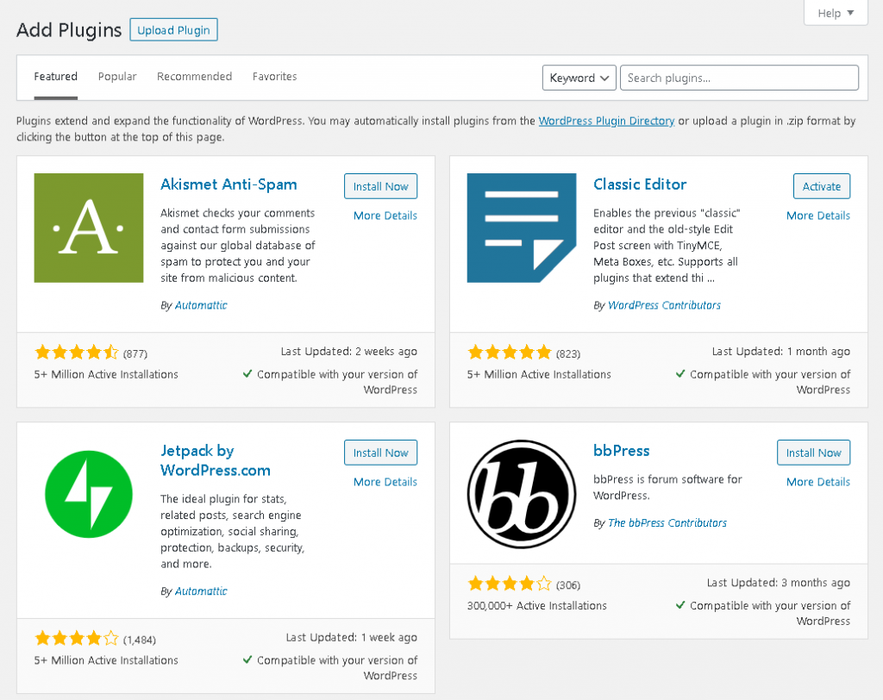Switch to the Popular tab
The width and height of the screenshot is (883, 700).
[x=117, y=77]
